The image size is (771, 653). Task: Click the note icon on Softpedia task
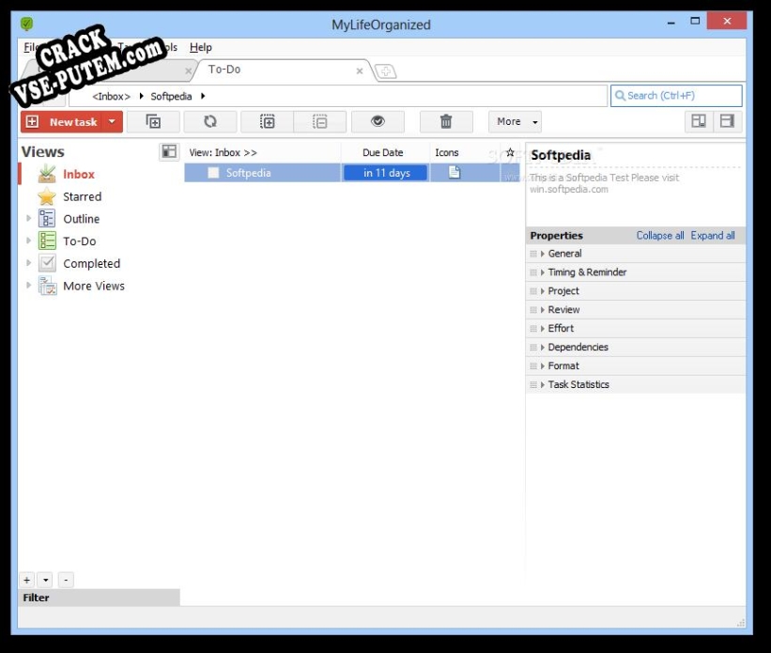tap(455, 172)
